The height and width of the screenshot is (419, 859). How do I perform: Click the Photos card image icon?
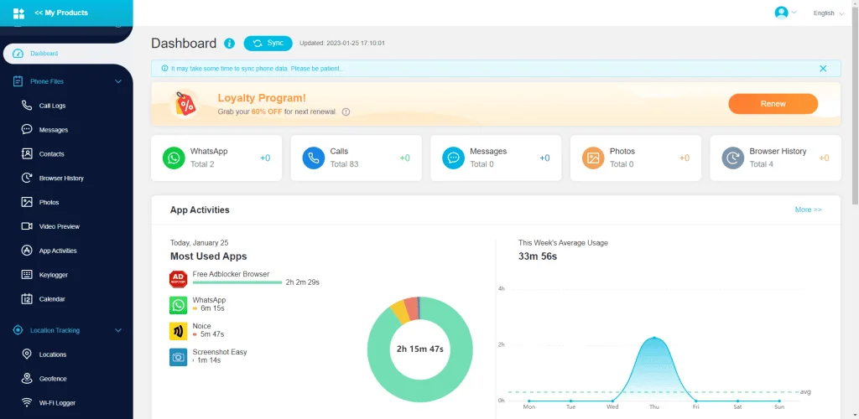[x=593, y=158]
